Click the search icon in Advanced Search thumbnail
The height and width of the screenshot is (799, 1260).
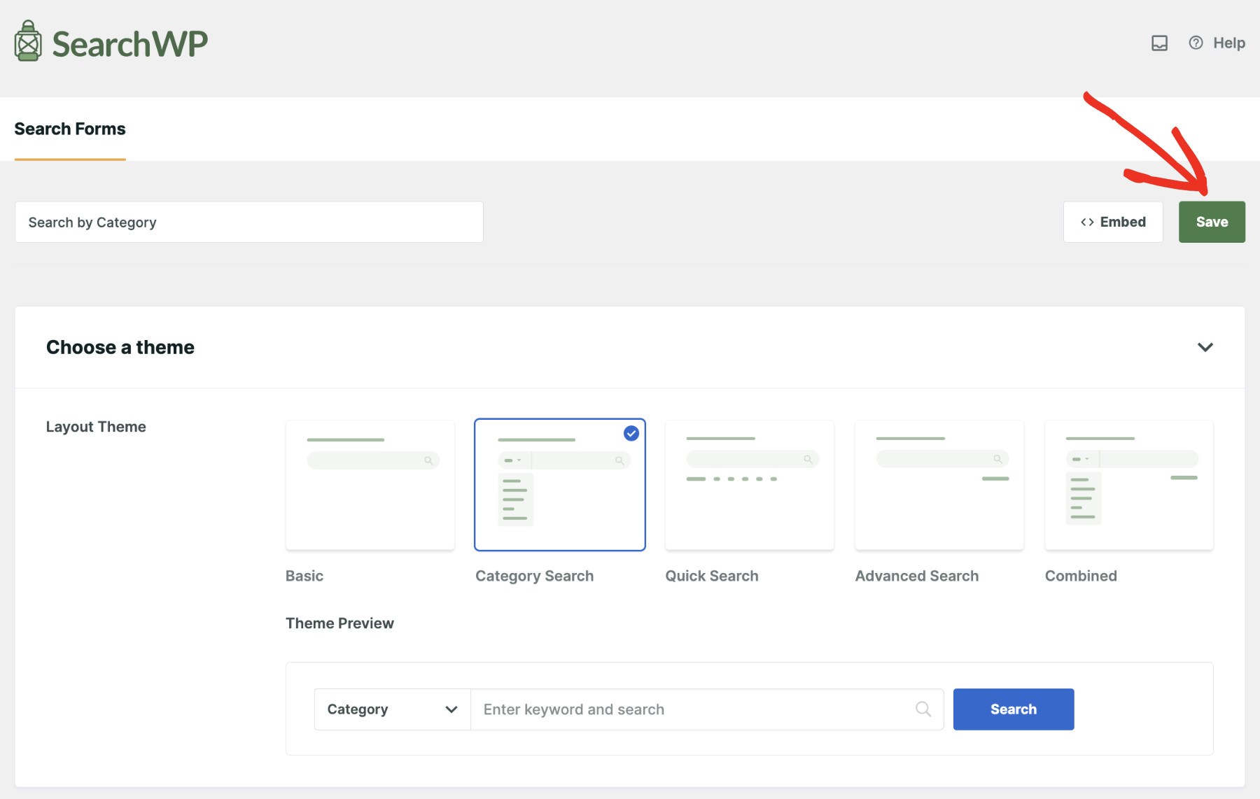(x=997, y=459)
